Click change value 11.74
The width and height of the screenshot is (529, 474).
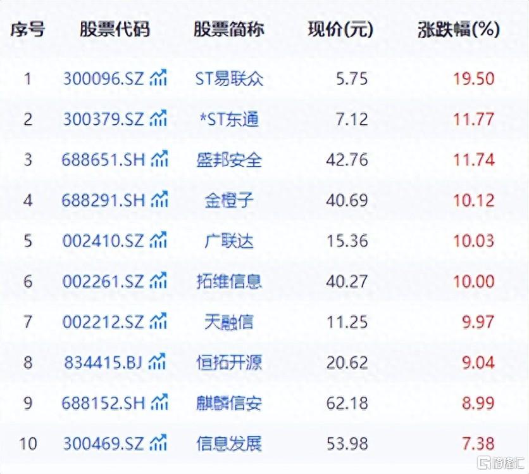474,160
